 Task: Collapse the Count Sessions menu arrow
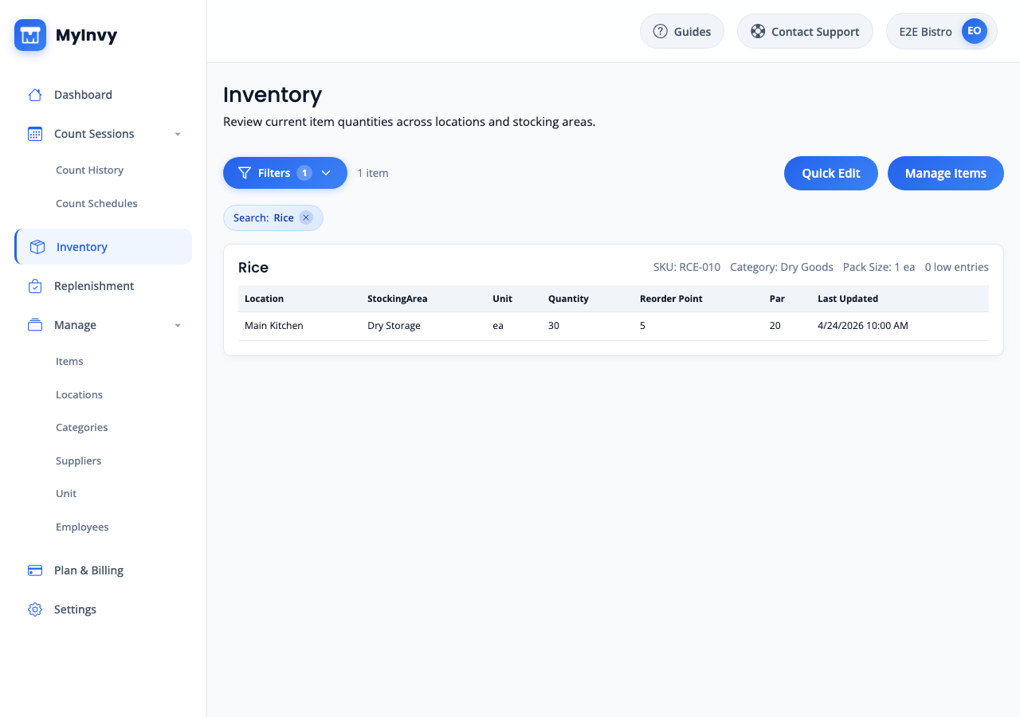178,134
